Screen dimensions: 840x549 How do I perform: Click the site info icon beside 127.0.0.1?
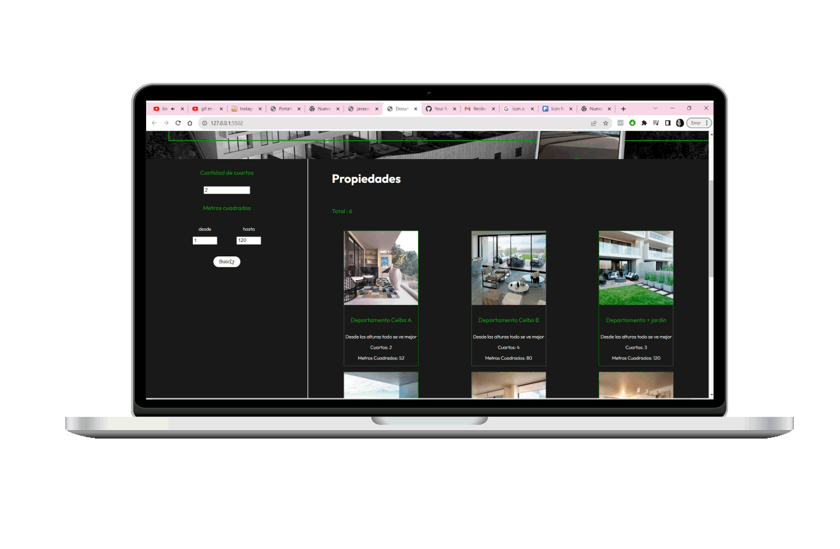[x=205, y=123]
